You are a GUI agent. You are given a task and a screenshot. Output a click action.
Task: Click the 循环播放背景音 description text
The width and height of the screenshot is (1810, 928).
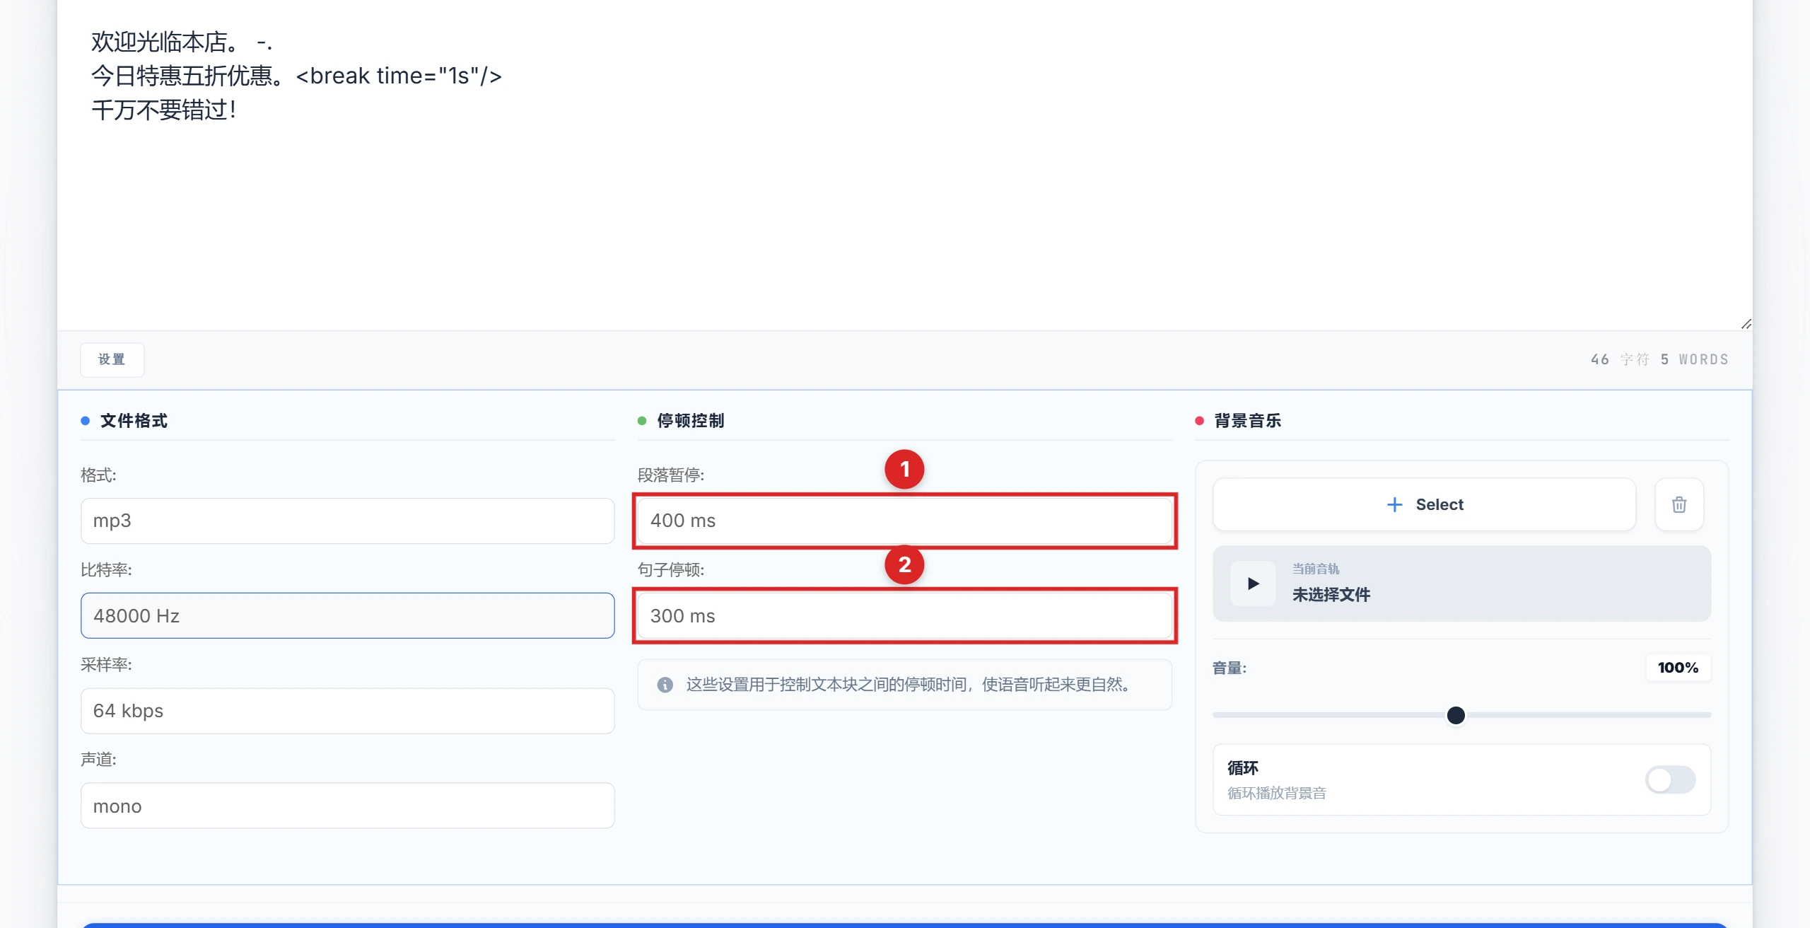(1277, 793)
